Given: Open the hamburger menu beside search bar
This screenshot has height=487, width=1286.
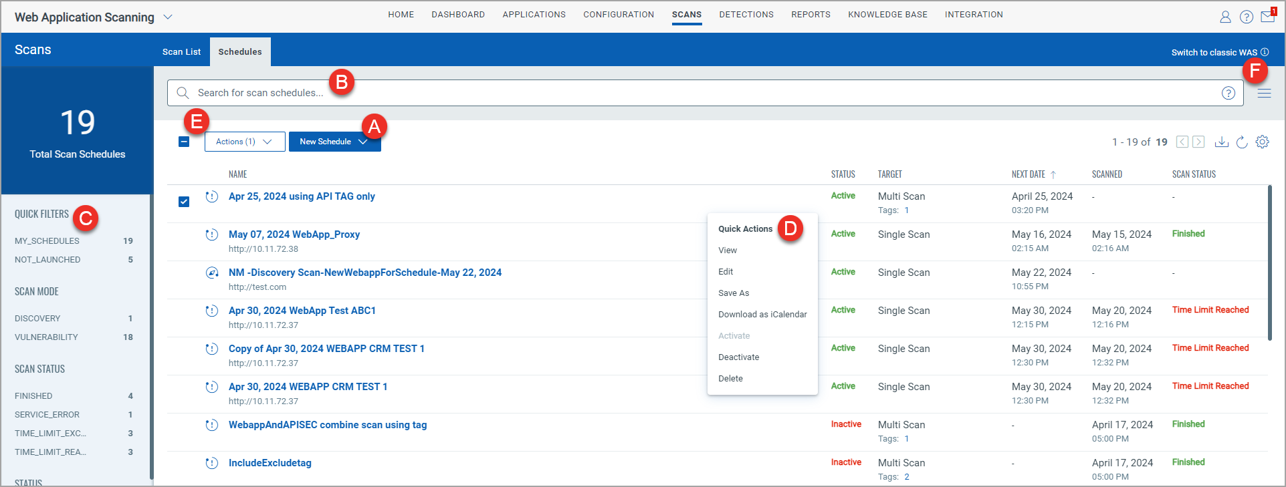Looking at the screenshot, I should pyautogui.click(x=1264, y=94).
